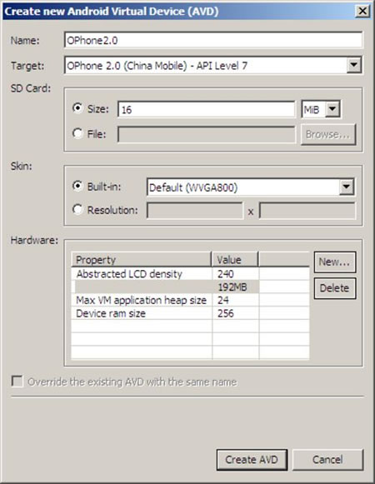Click the ram size value 256
Viewport: 375px width, 484px height.
(235, 313)
